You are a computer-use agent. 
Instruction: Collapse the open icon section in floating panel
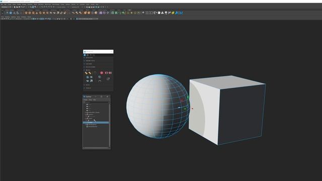coord(84,70)
